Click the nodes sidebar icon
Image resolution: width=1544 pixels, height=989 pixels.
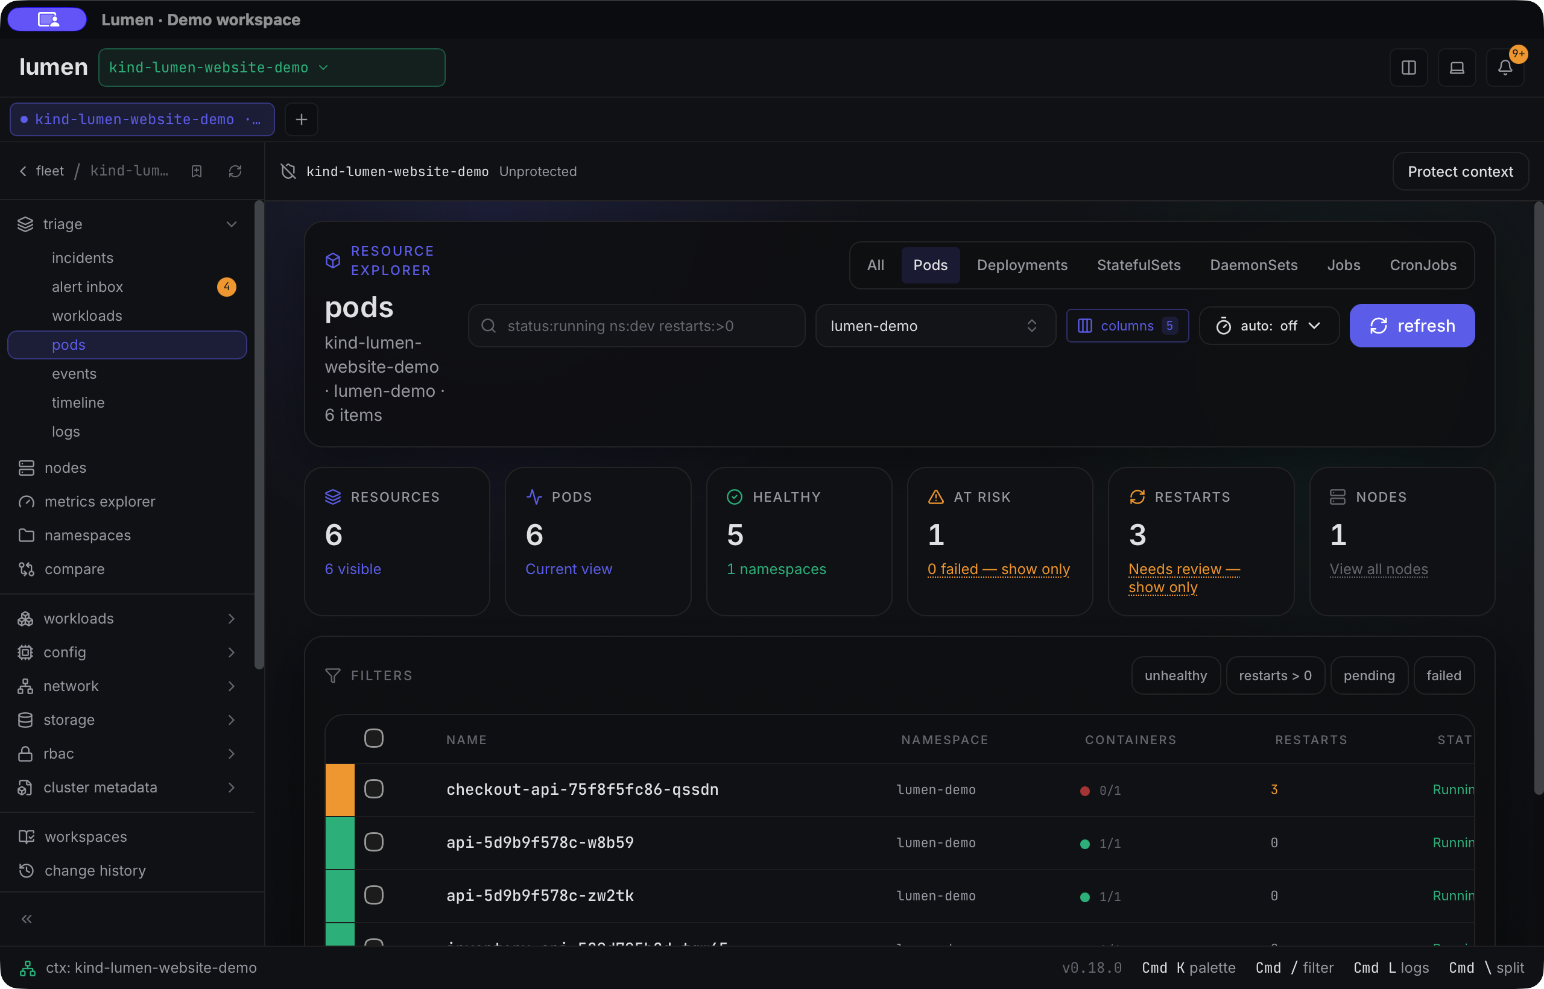click(27, 467)
